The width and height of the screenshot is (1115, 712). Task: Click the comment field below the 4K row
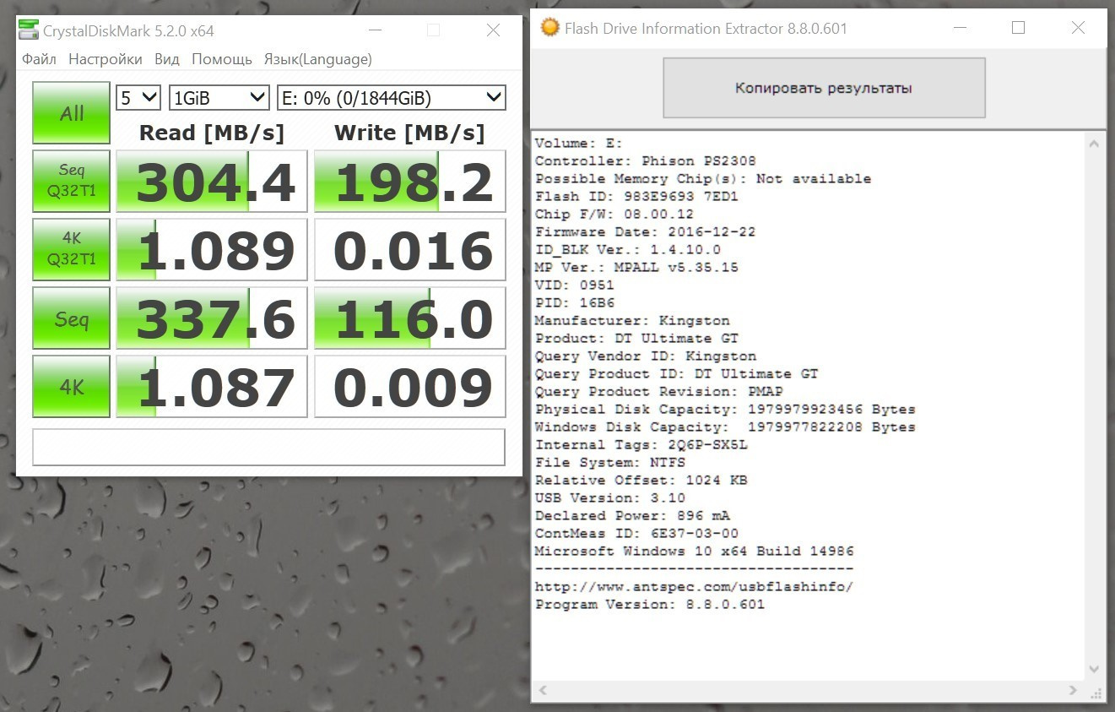click(268, 447)
